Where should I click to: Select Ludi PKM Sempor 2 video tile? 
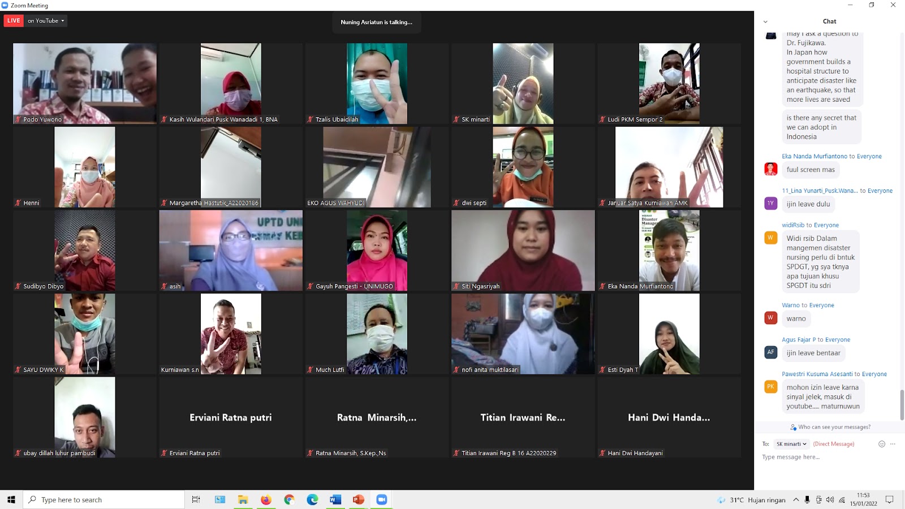point(669,84)
